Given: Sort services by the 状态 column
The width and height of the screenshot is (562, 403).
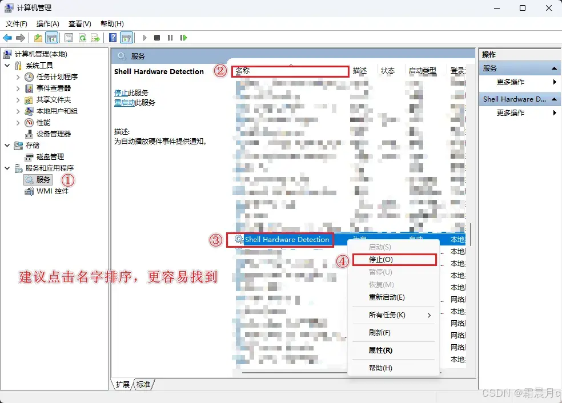Looking at the screenshot, I should tap(388, 71).
